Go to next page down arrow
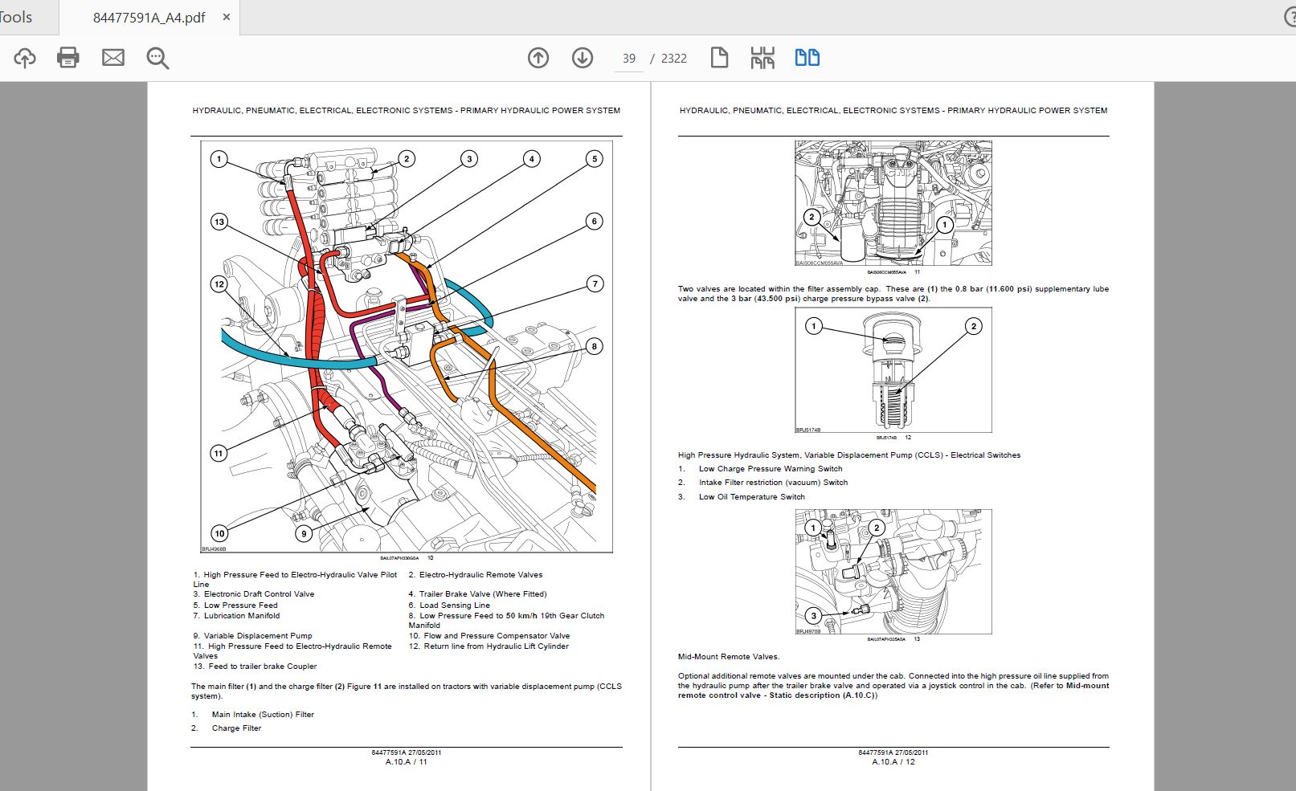1296x791 pixels. pyautogui.click(x=583, y=58)
